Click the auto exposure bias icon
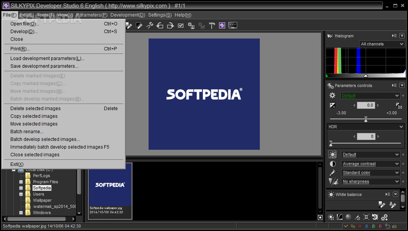408x231 pixels. pos(399,105)
